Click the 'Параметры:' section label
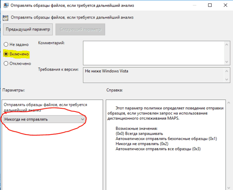This screenshot has height=190, width=233. click(14, 90)
